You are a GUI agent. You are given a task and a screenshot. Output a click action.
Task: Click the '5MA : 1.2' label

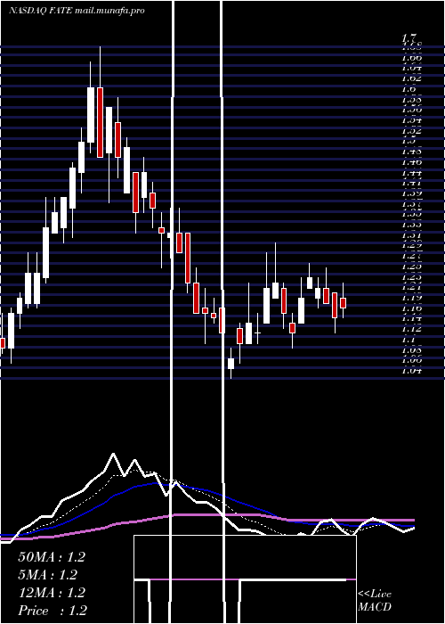pyautogui.click(x=48, y=575)
